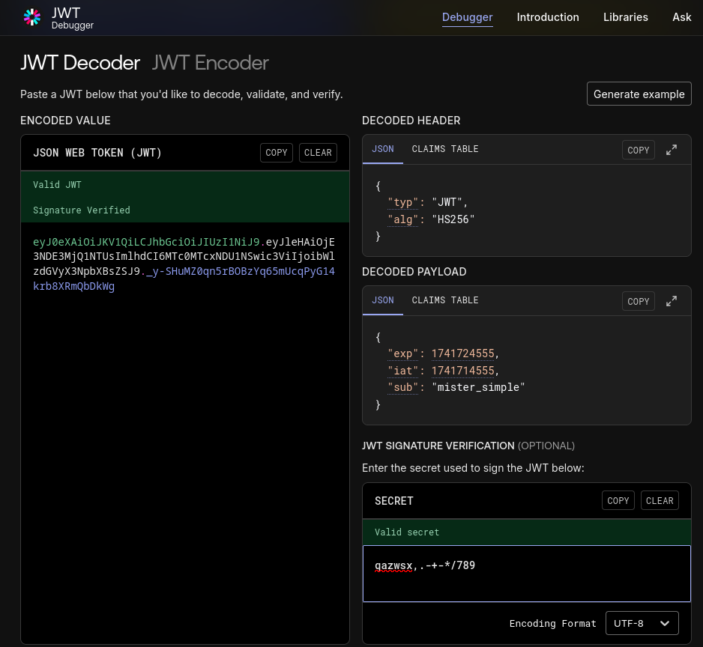This screenshot has width=703, height=647.
Task: Open Claims Table tab in Decoded Header
Action: [444, 149]
